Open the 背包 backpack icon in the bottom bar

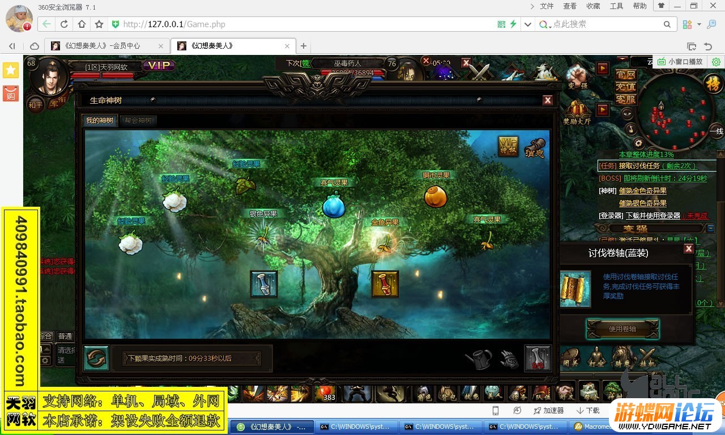click(x=449, y=393)
